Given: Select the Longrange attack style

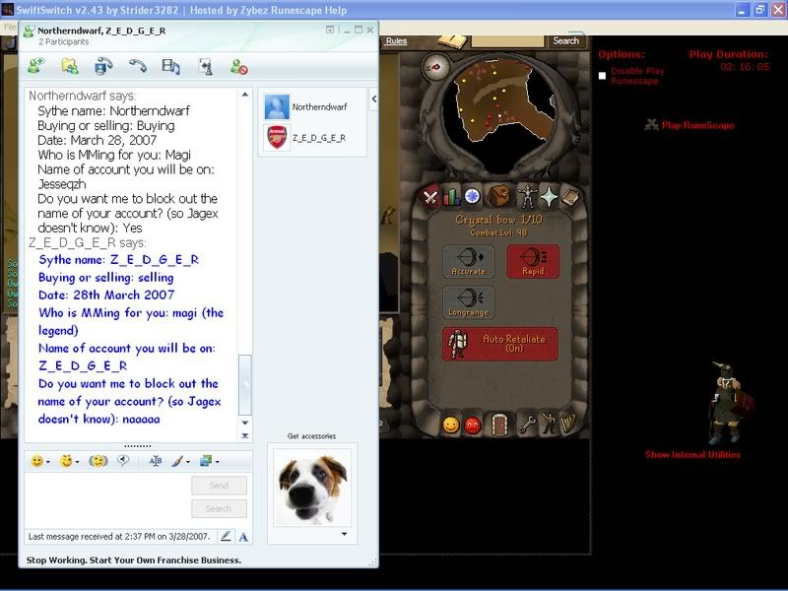Looking at the screenshot, I should click(468, 302).
